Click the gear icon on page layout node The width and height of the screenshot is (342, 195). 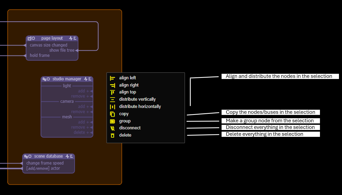[33, 38]
